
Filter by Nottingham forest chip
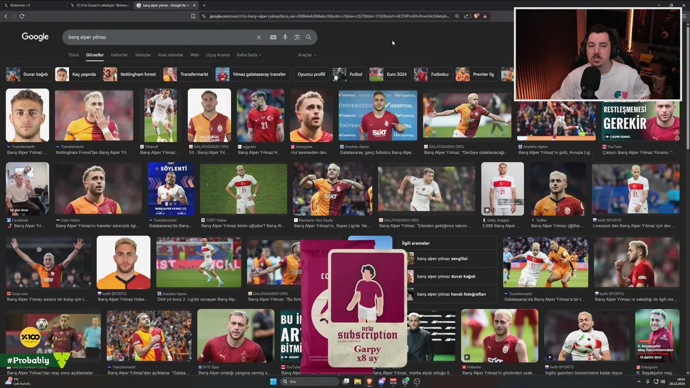(131, 74)
